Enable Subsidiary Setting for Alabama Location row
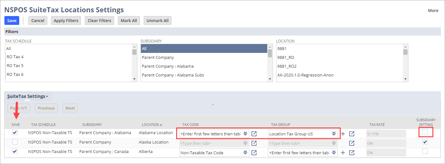Viewport: 445px width, 164px height. 425,133
